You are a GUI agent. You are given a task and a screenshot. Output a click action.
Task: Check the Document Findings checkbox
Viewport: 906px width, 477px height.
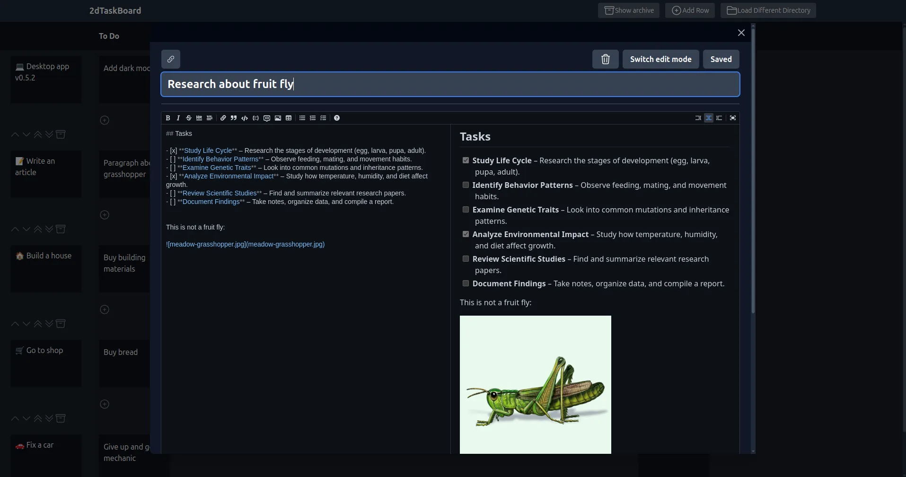click(x=466, y=283)
